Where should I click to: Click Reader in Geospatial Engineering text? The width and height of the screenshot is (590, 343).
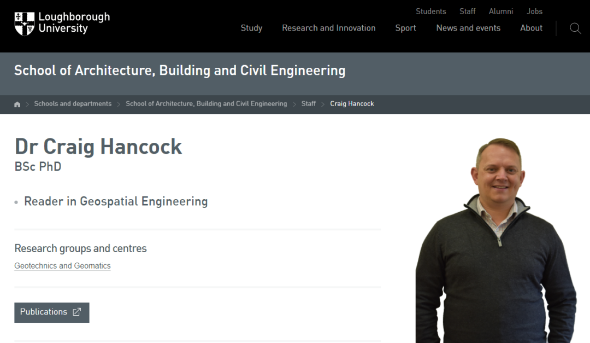[116, 202]
